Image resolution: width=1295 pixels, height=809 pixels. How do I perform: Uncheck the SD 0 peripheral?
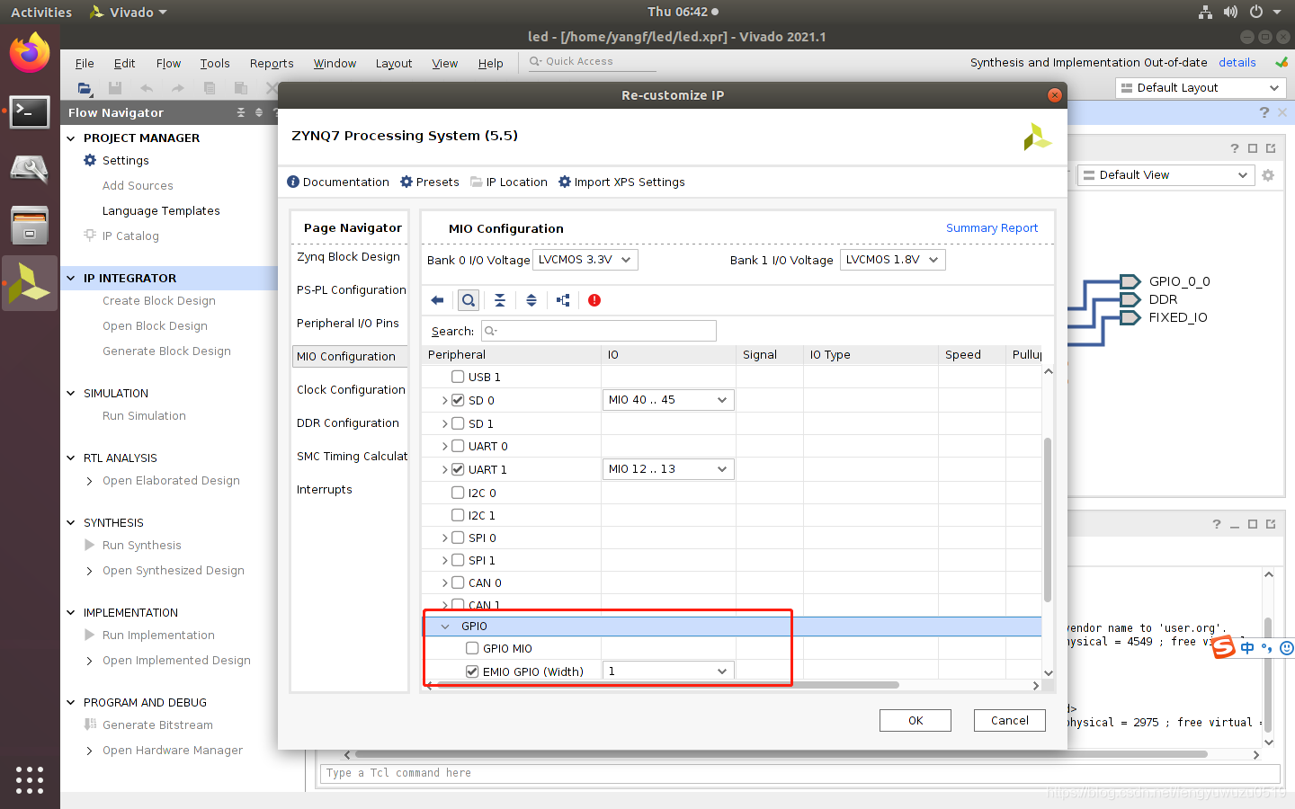pos(458,400)
